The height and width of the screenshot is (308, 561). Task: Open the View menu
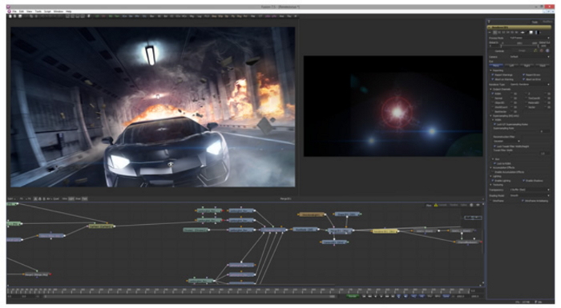click(30, 11)
